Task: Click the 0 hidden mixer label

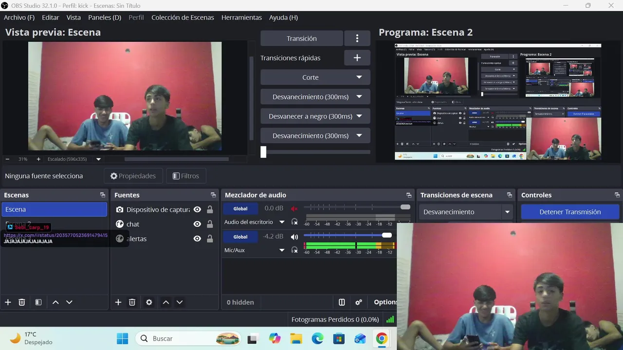Action: [240, 302]
